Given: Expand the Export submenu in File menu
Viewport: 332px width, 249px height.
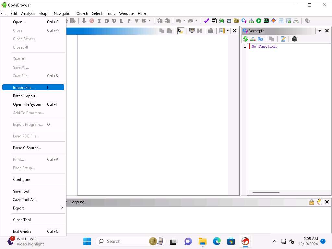Looking at the screenshot, I should 33,208.
